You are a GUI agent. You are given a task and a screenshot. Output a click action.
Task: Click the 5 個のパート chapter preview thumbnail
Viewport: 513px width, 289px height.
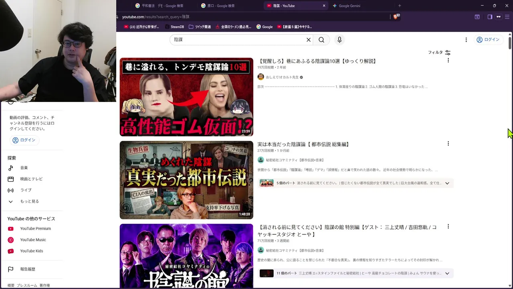[267, 183]
